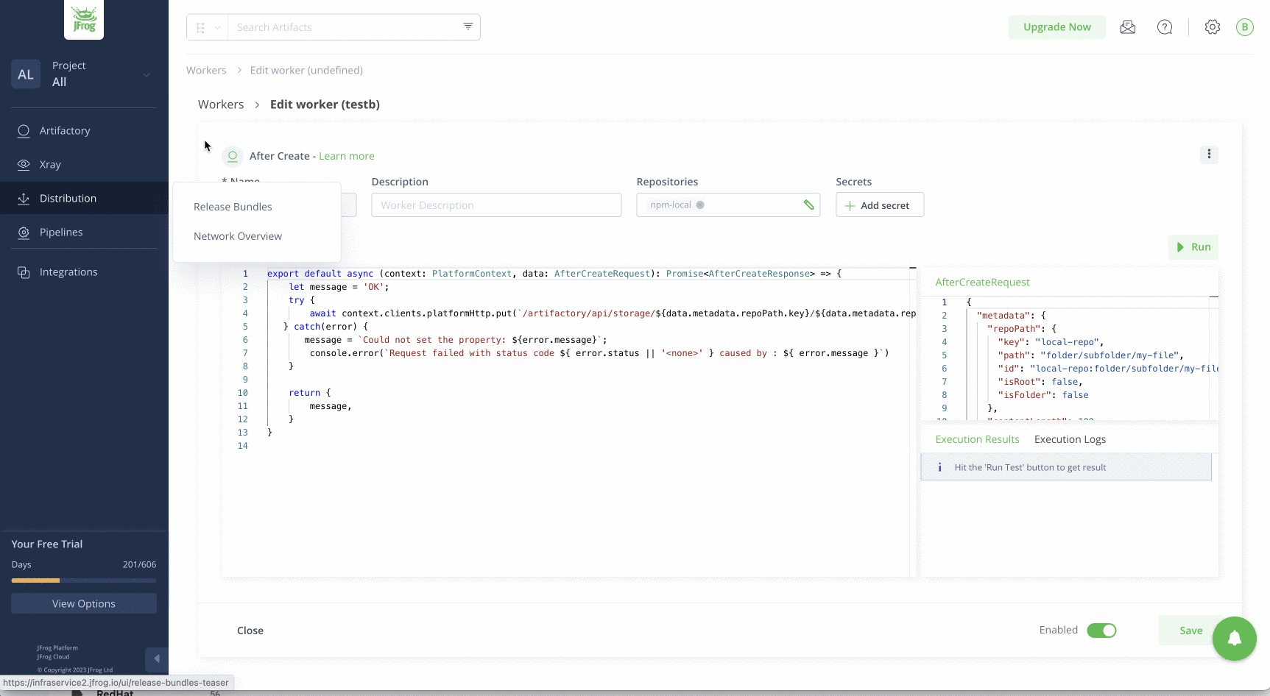
Task: Click the JFrog logo in sidebar
Action: point(84,20)
